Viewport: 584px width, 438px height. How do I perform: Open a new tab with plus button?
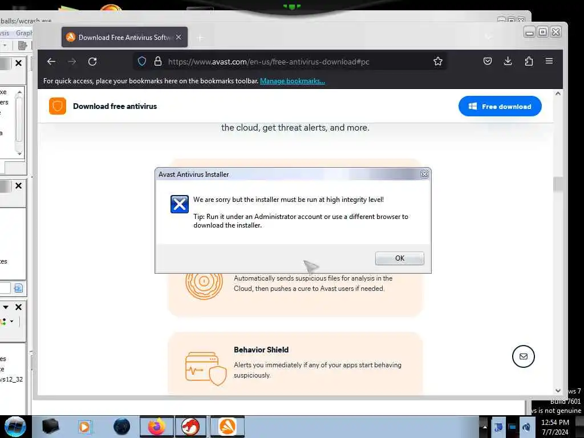200,38
